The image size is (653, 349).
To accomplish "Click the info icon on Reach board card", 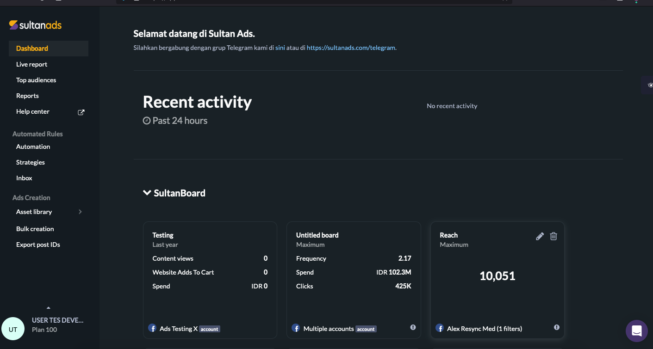I will (x=557, y=327).
